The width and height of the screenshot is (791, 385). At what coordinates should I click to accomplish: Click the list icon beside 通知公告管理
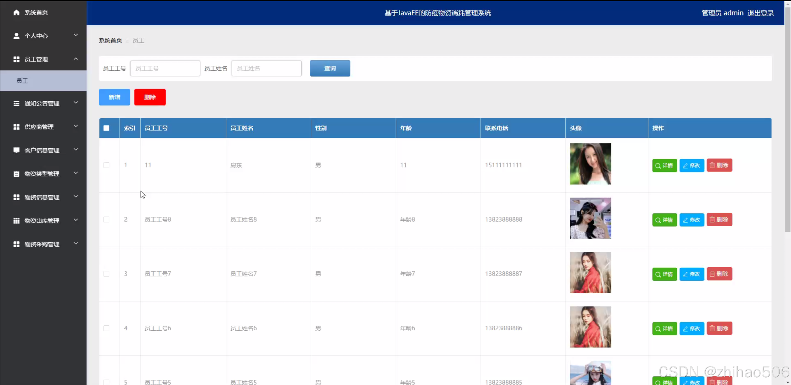[16, 103]
